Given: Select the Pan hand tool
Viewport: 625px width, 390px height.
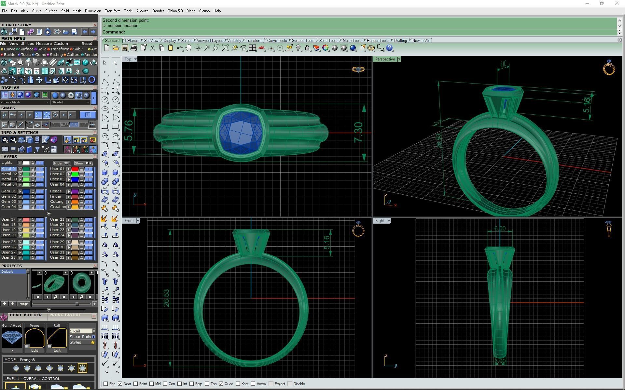Looking at the screenshot, I should coord(188,48).
